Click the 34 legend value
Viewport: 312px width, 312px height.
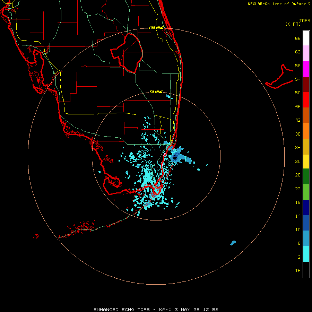pos(298,148)
